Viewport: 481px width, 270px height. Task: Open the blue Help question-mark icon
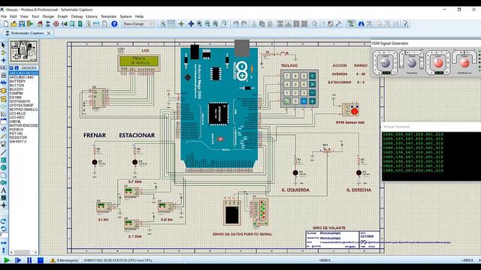point(114,24)
